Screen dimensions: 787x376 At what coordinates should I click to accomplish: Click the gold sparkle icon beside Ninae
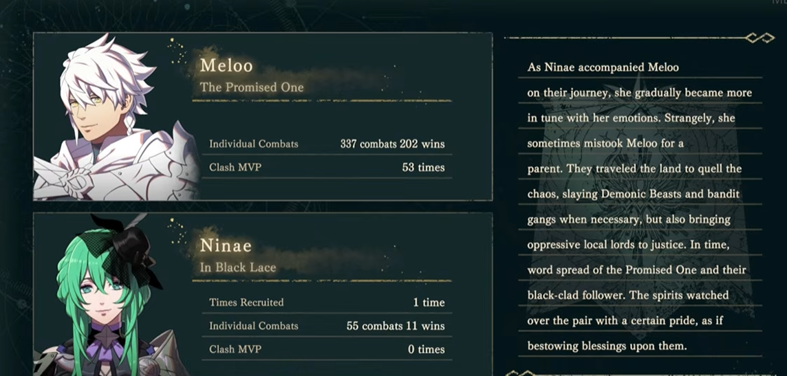pyautogui.click(x=177, y=231)
